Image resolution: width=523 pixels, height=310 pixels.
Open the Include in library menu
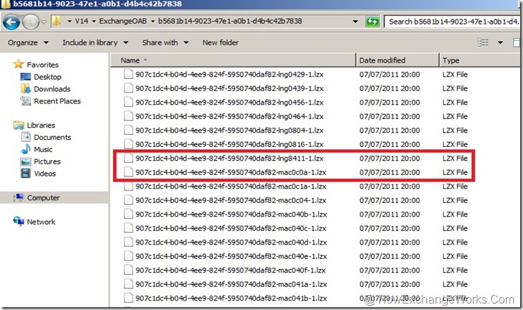[96, 42]
